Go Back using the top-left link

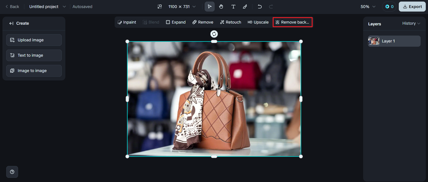(12, 7)
